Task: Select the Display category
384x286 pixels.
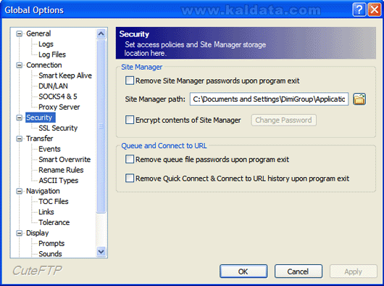Action: (38, 233)
